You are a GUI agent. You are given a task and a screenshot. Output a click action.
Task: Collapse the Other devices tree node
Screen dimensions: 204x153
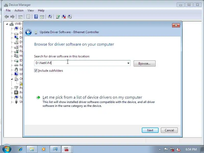(12, 79)
